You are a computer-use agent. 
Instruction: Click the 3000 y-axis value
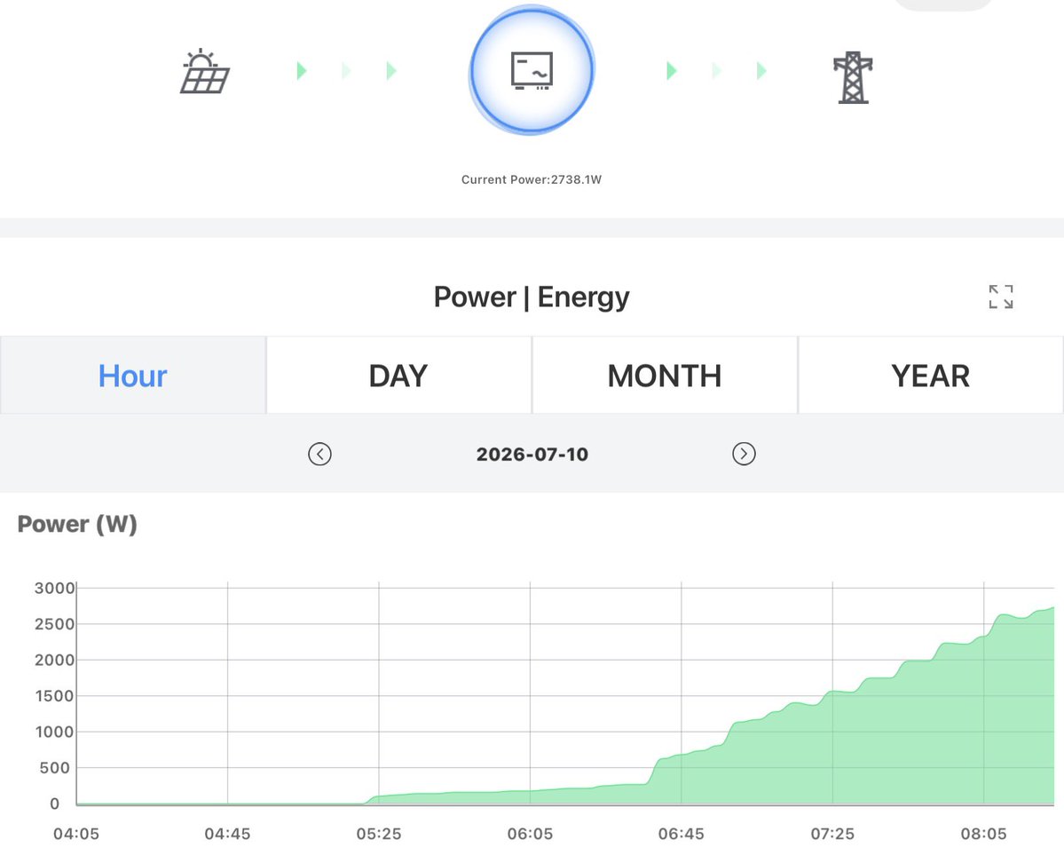tap(54, 588)
